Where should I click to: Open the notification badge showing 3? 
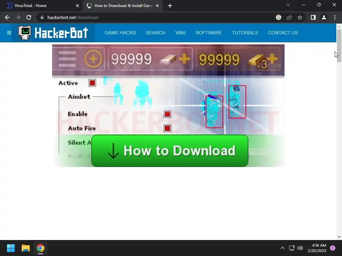tap(333, 248)
